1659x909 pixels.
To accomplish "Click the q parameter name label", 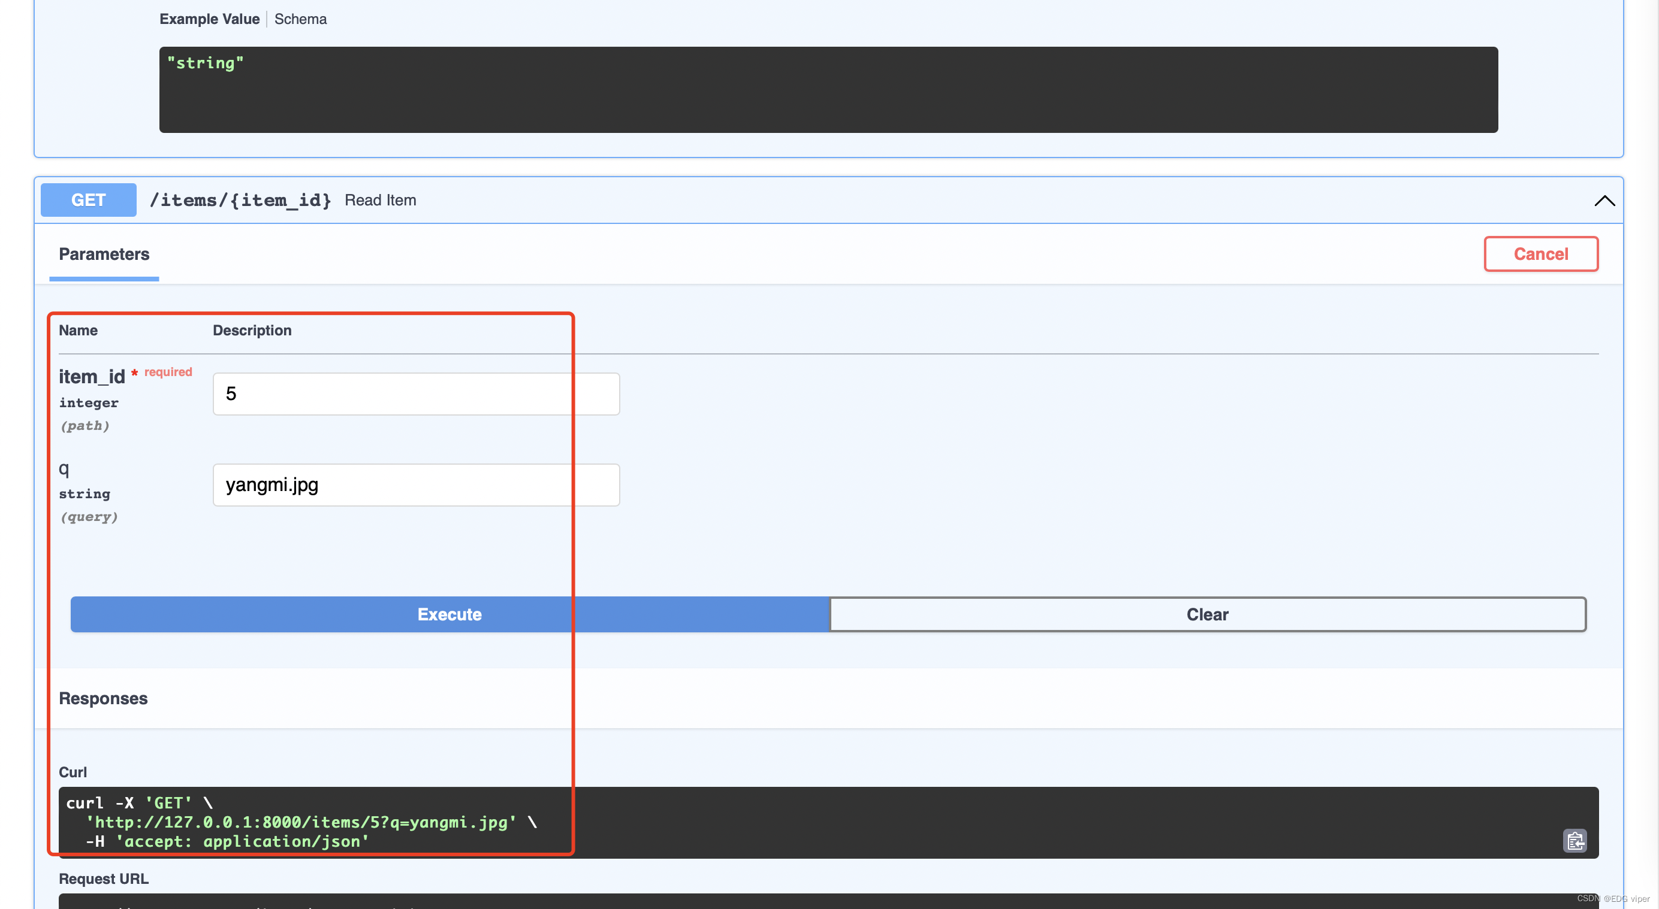I will [x=64, y=468].
